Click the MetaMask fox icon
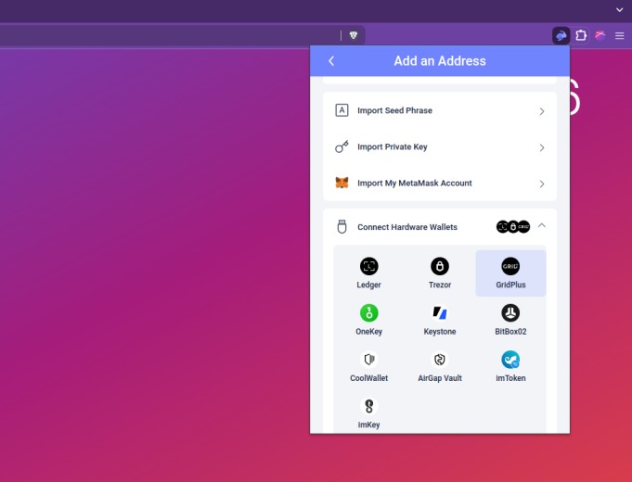 pyautogui.click(x=342, y=183)
